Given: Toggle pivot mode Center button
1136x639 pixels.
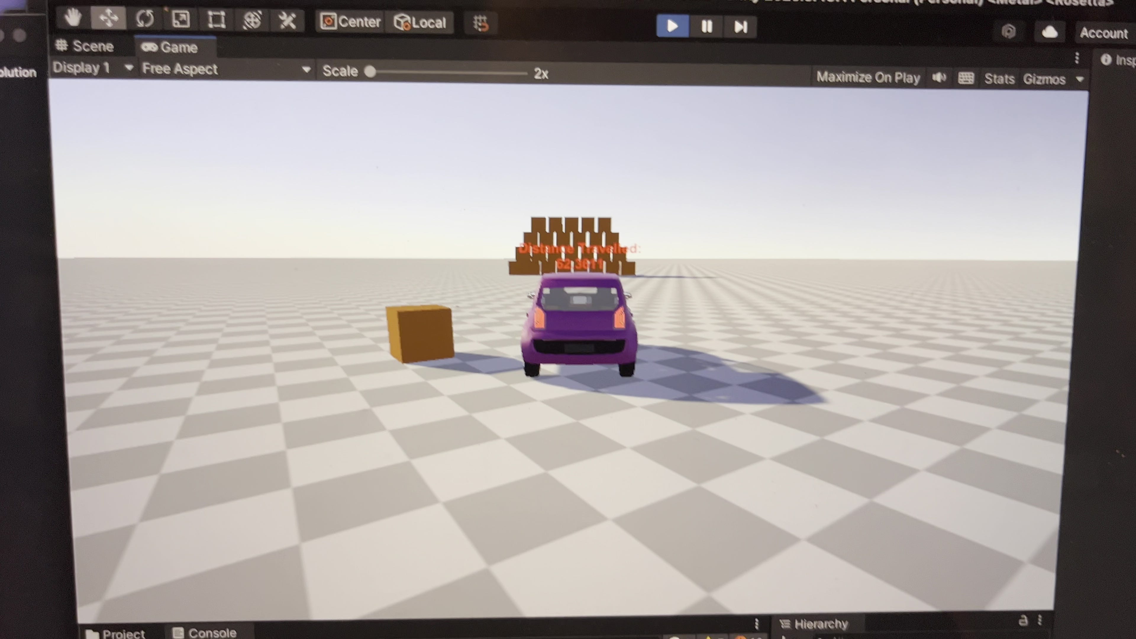Looking at the screenshot, I should [x=351, y=22].
